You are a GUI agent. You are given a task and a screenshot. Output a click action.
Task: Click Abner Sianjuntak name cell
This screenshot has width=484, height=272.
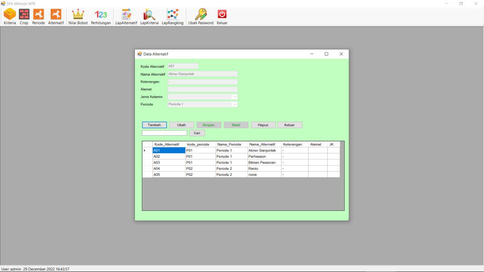264,150
